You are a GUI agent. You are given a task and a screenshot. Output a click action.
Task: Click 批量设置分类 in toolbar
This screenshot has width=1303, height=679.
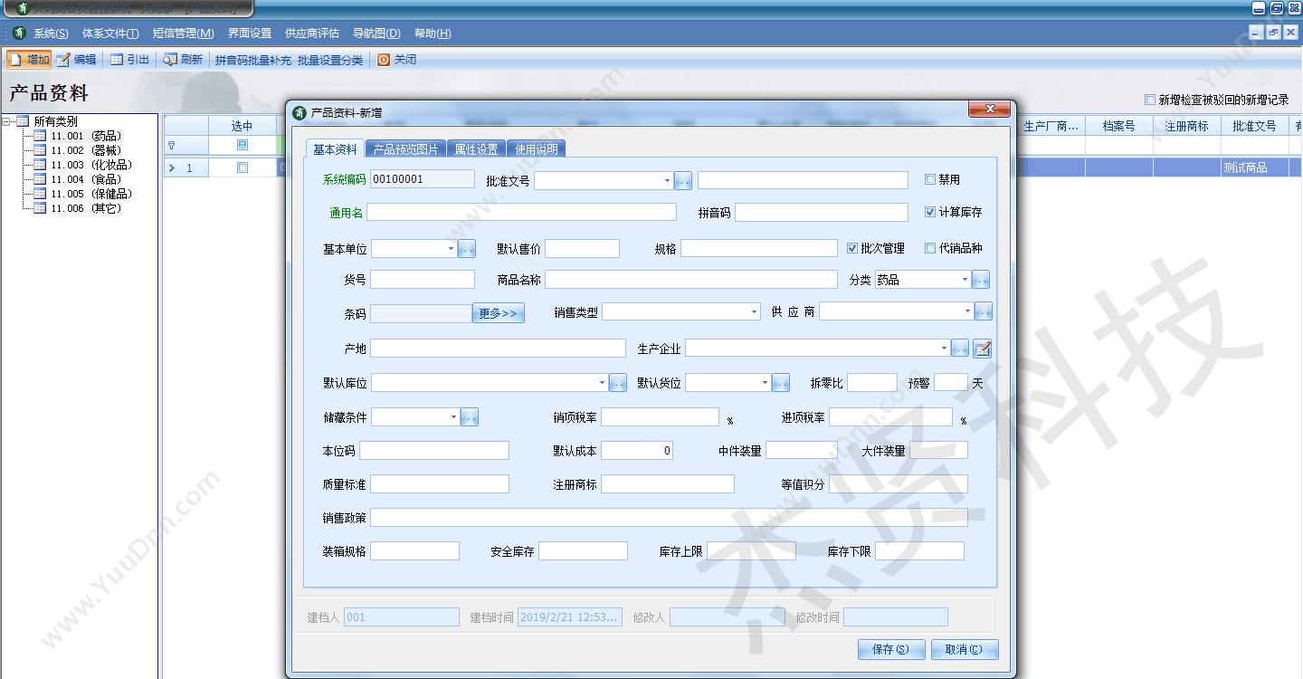point(330,60)
